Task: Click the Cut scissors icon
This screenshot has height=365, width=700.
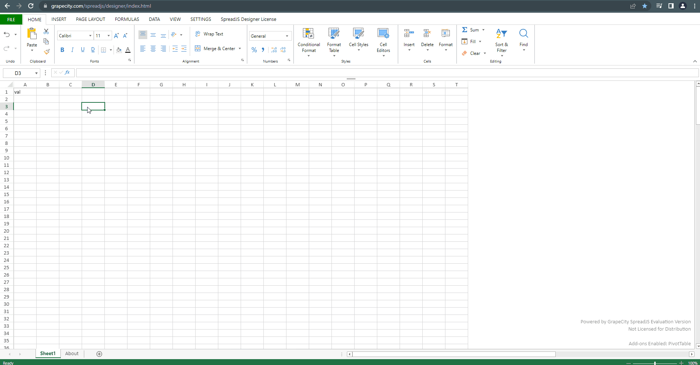Action: coord(46,31)
